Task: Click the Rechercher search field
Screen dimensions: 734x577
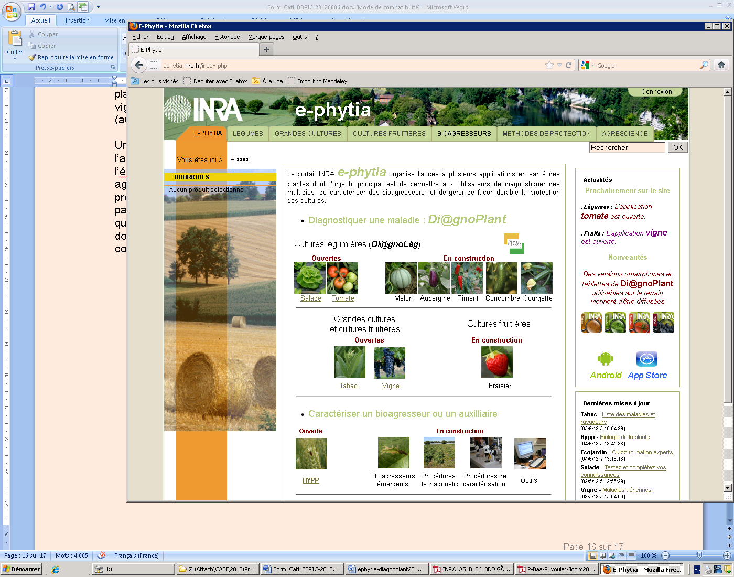Action: (x=627, y=147)
